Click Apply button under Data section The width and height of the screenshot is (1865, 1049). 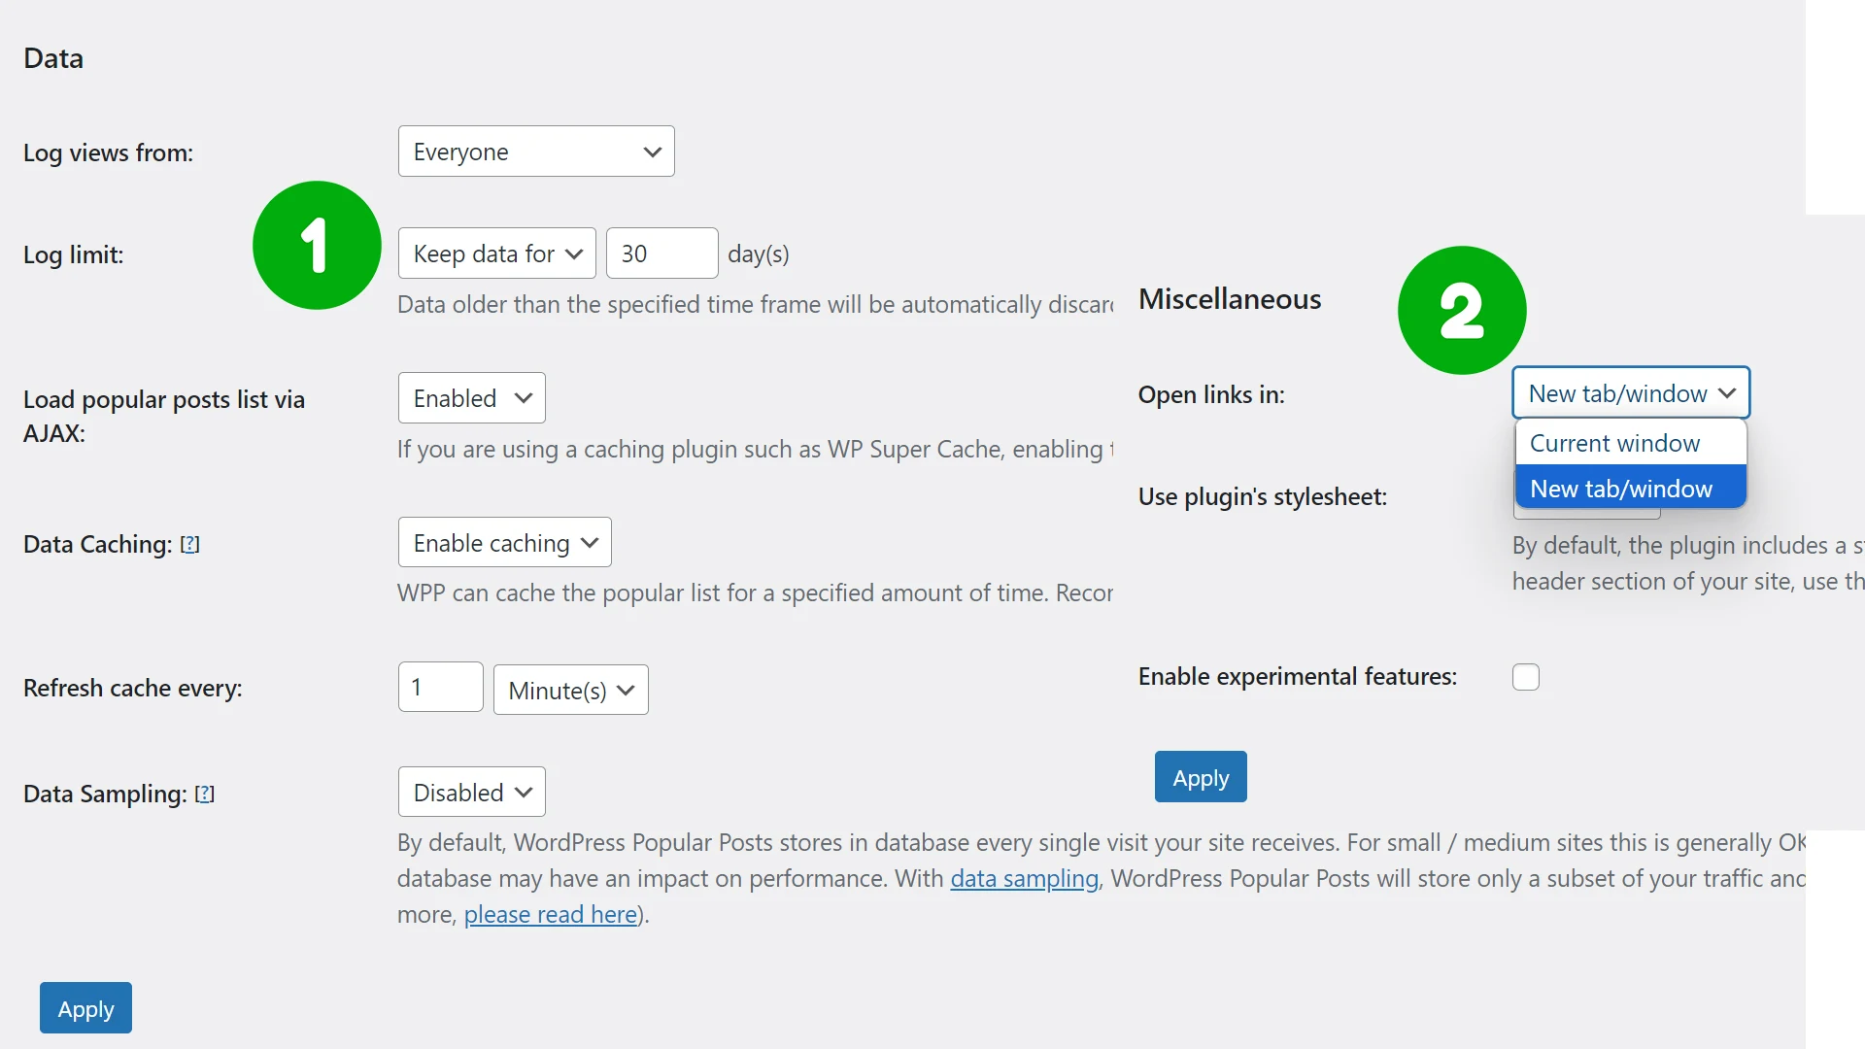point(85,1009)
